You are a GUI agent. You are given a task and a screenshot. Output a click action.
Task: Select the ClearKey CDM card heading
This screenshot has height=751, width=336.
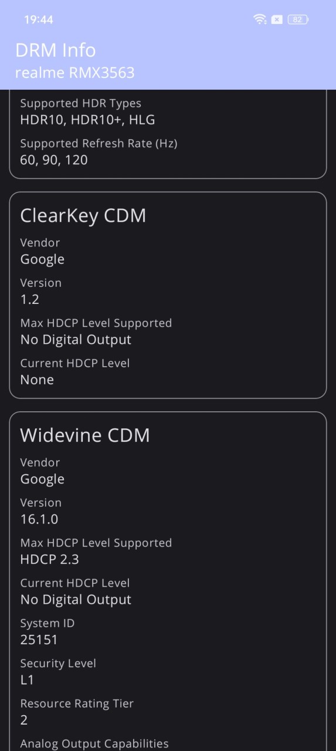point(83,215)
